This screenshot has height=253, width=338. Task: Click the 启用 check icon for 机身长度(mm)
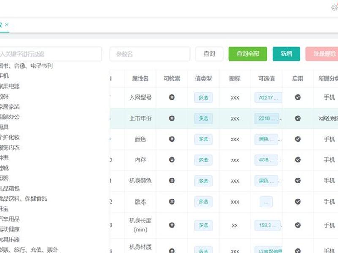pos(298,225)
